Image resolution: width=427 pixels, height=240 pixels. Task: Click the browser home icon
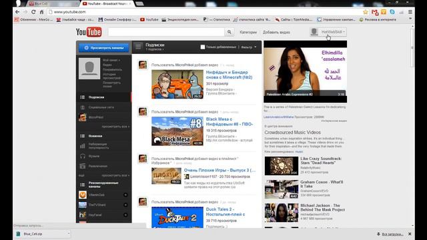pos(41,12)
